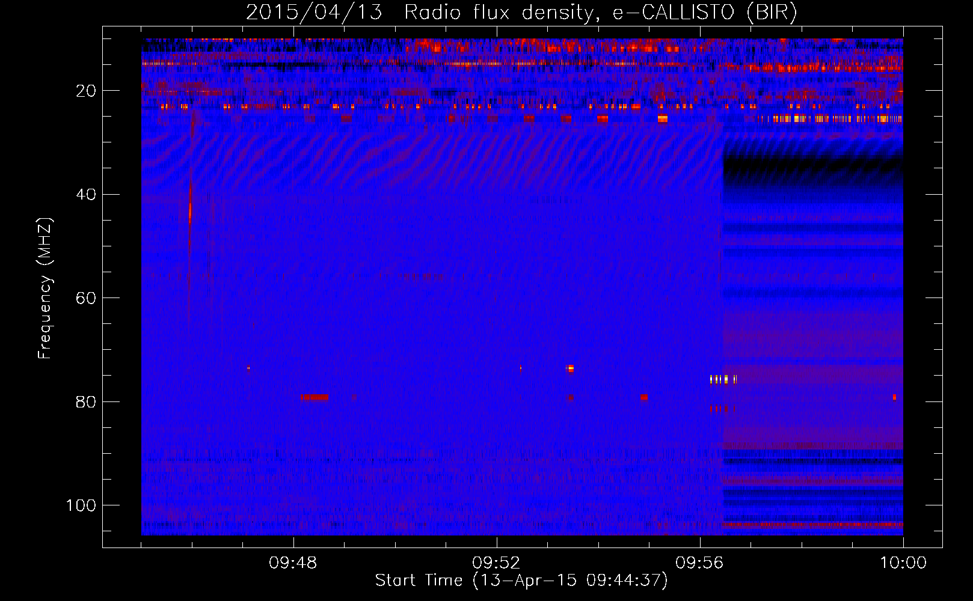Click the plot title 'Radio flux density, e-CALLISTO (BIR)'
The width and height of the screenshot is (973, 601).
(x=600, y=12)
